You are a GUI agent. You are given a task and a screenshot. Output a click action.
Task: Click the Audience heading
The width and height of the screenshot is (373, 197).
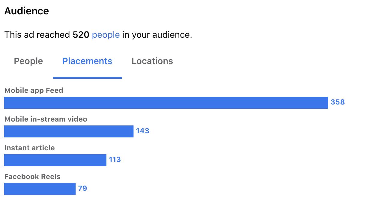coord(27,11)
